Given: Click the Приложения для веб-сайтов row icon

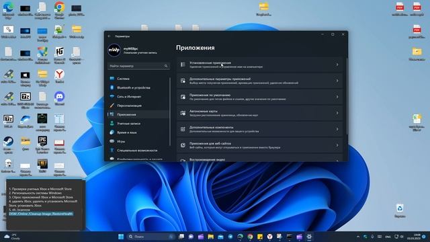Looking at the screenshot, I should 183,145.
